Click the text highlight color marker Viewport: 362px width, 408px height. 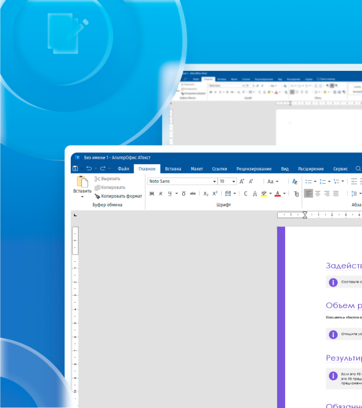pos(264,194)
